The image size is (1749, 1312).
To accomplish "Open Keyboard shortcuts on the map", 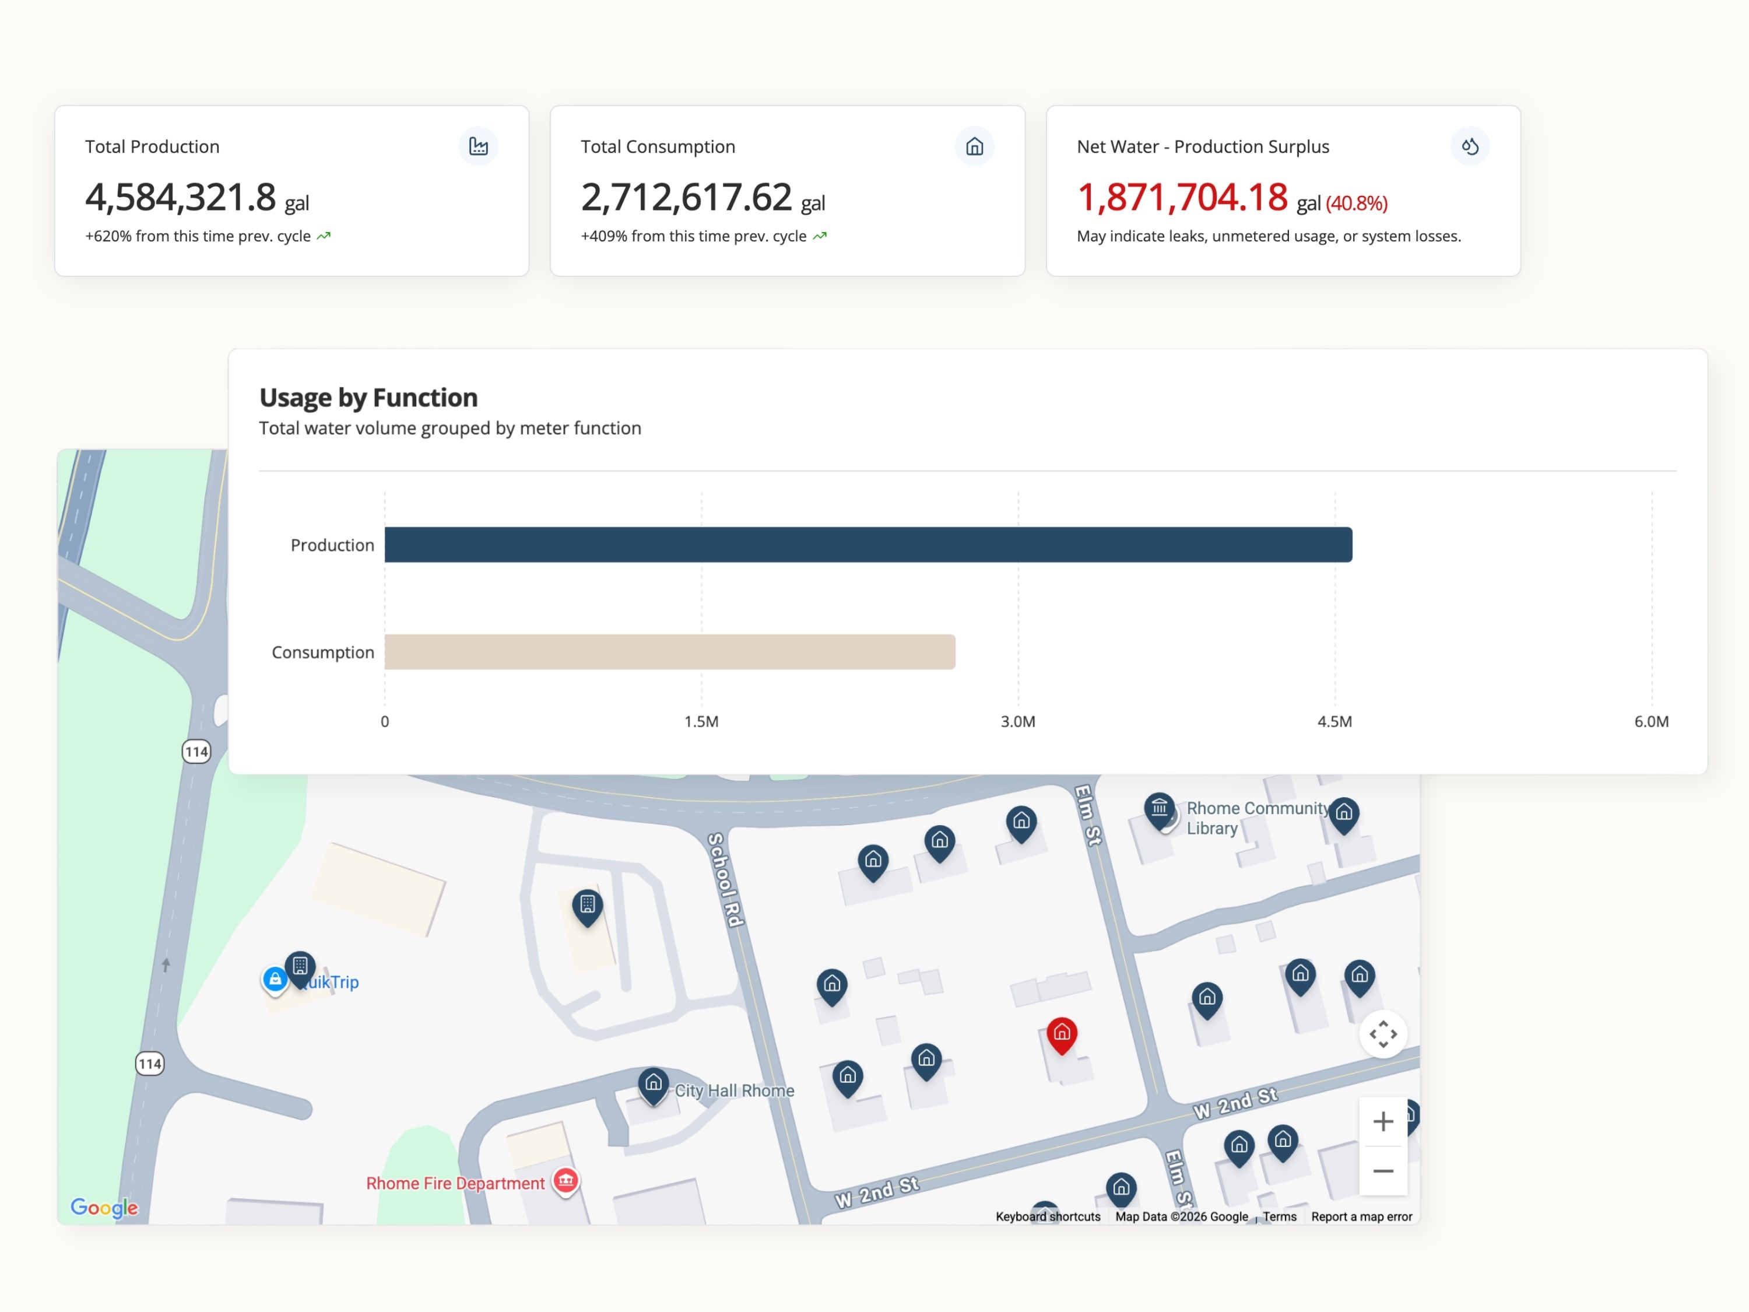I will point(1047,1216).
